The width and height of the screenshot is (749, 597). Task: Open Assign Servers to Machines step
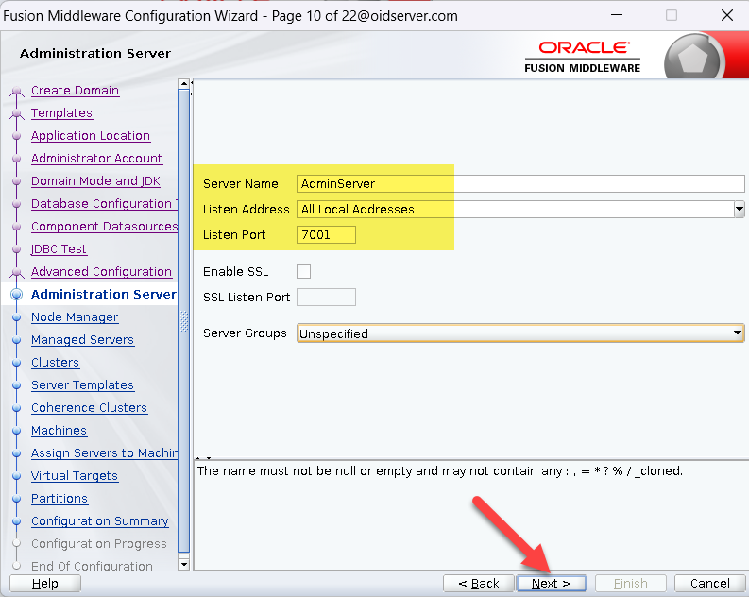coord(104,452)
